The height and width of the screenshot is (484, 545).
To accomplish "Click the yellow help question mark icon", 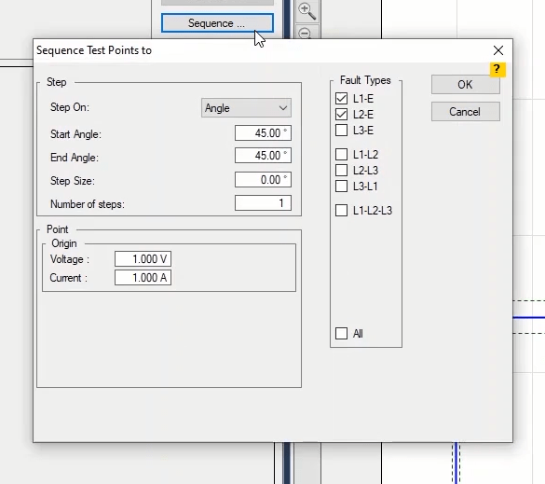I will click(497, 69).
